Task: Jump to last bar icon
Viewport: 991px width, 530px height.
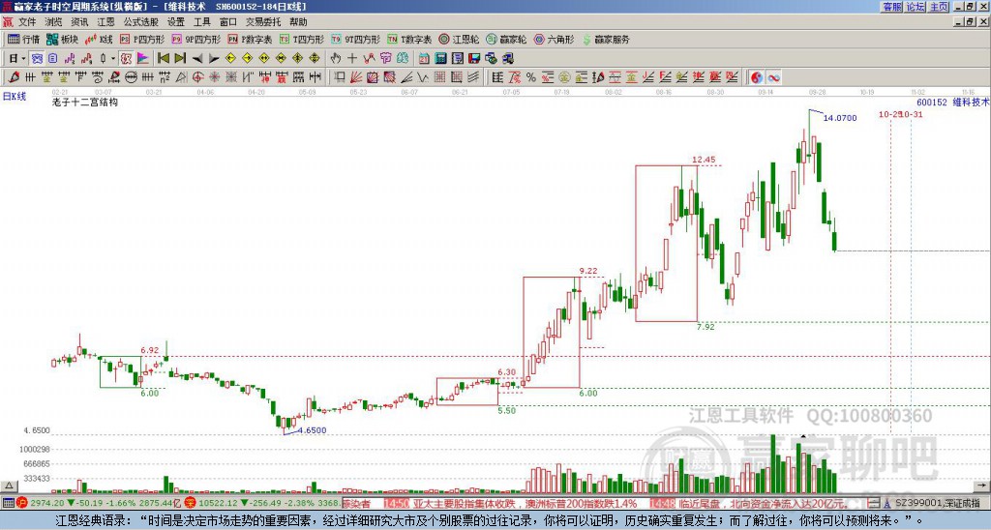Action: 180,59
